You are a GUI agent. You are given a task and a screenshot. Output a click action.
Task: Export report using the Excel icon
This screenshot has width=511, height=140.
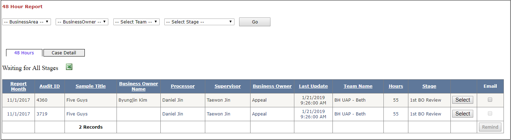click(x=69, y=67)
